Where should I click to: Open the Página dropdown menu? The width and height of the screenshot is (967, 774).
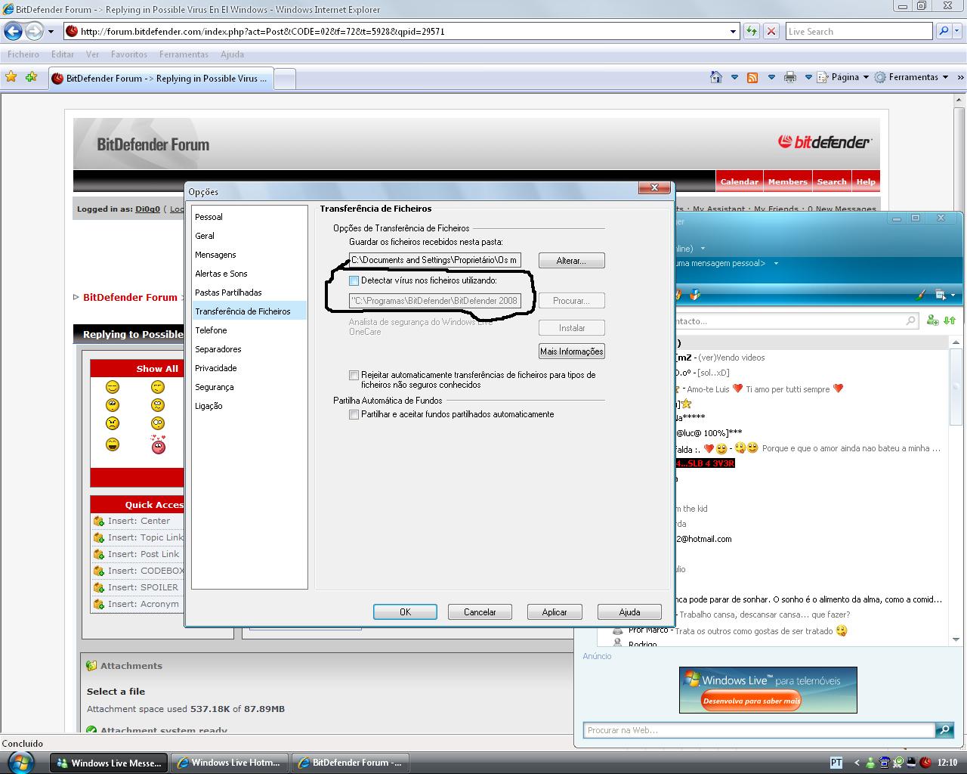(x=842, y=77)
